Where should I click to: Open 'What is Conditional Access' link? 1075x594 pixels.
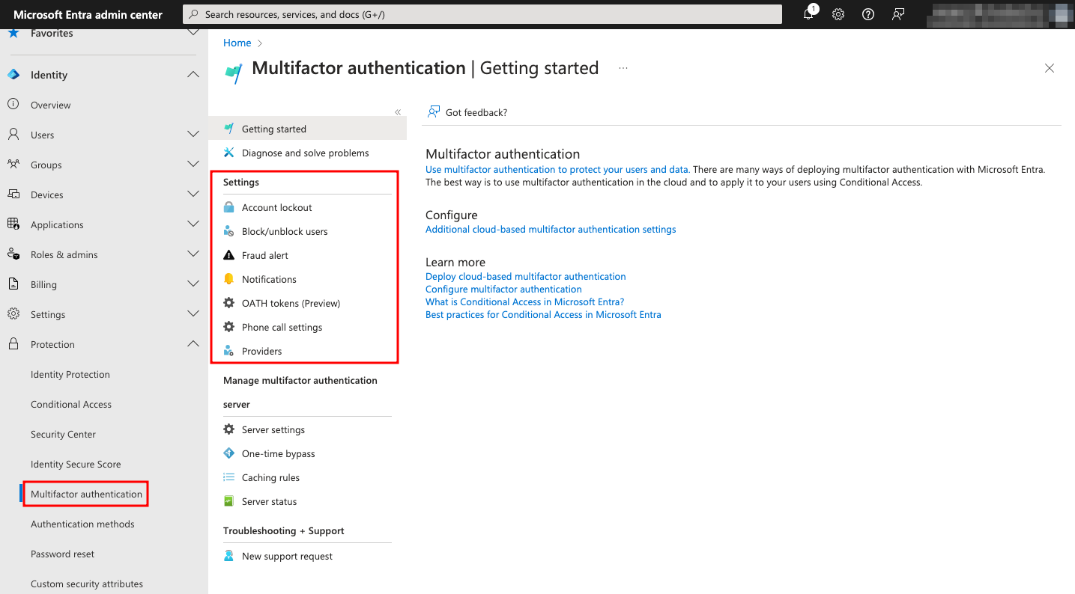(x=524, y=302)
